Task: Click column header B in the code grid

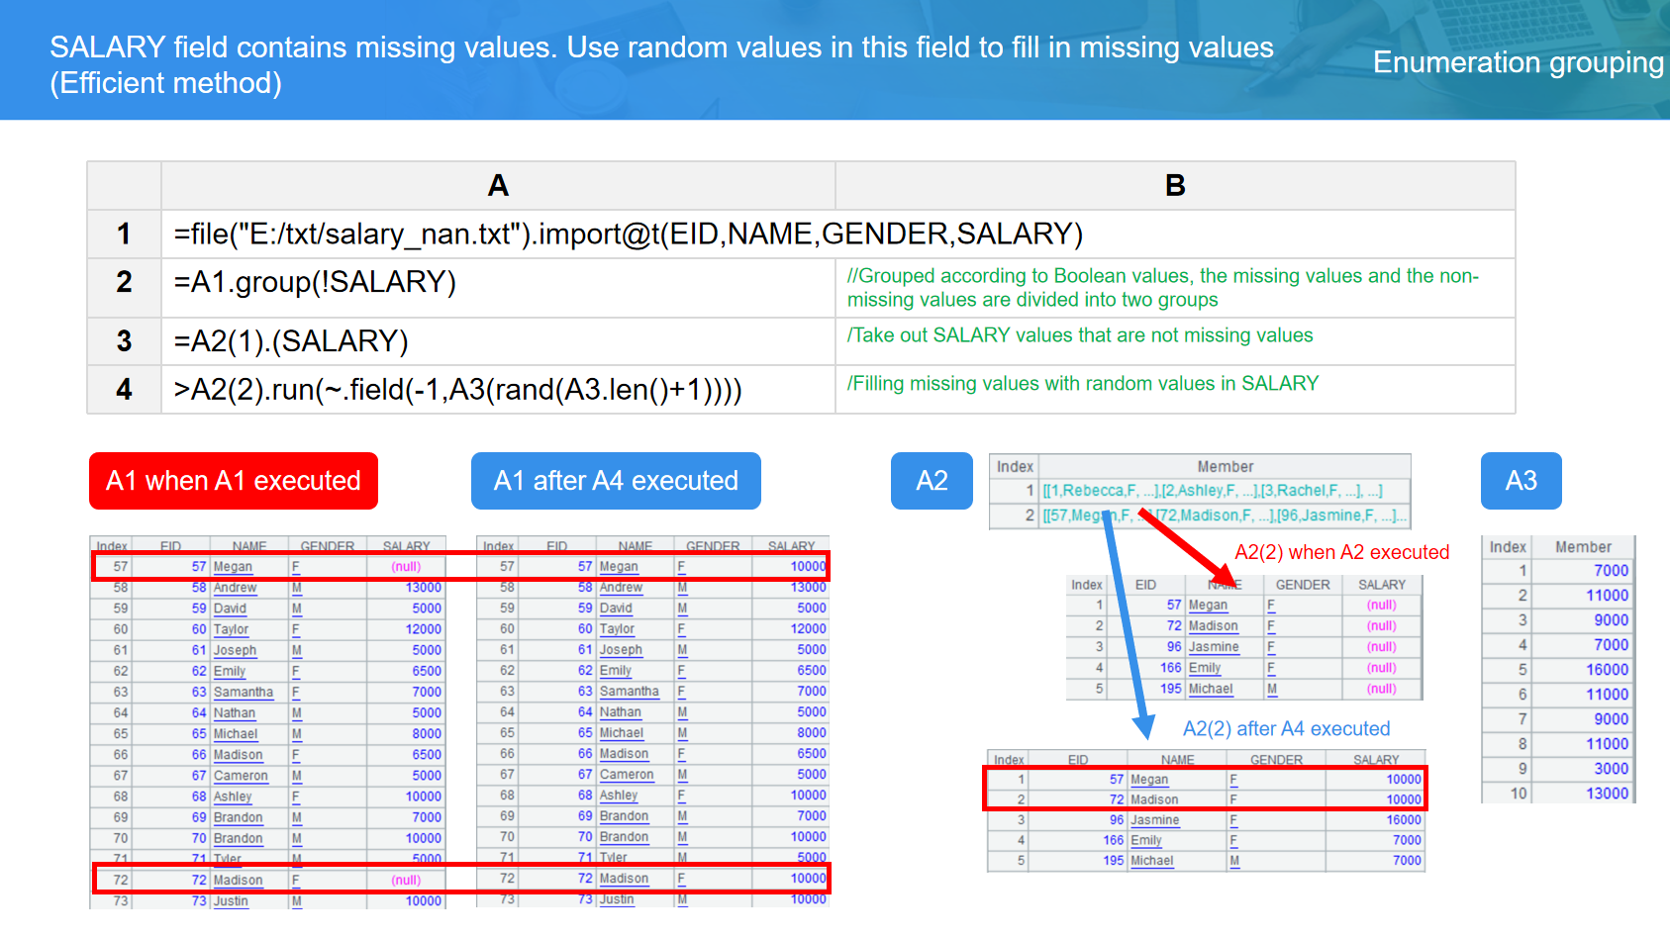Action: point(1175,186)
